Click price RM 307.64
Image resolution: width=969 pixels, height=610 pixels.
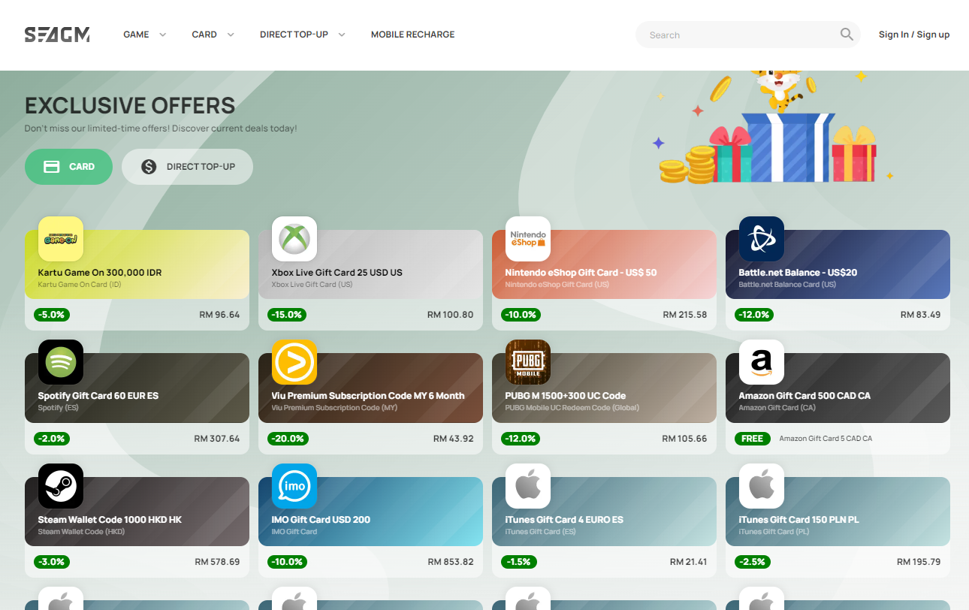click(217, 439)
